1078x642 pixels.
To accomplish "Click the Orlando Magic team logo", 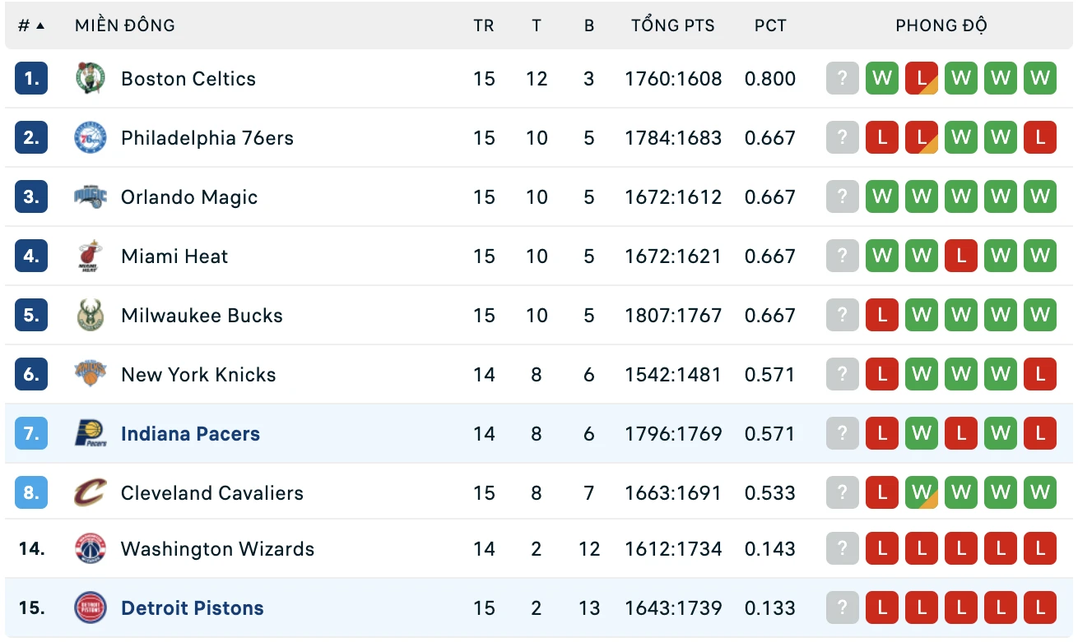I will [x=91, y=197].
